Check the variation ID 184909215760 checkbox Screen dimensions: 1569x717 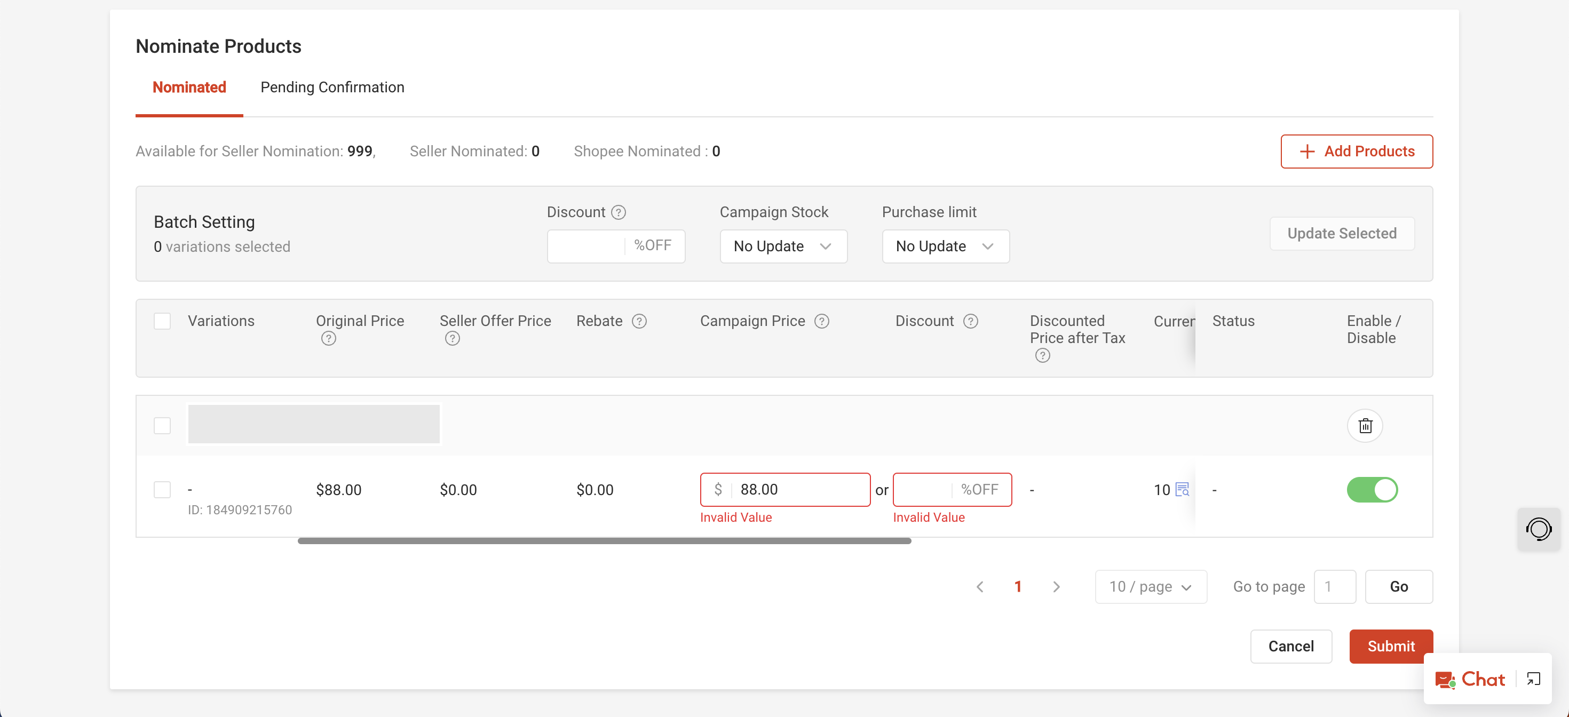click(162, 489)
